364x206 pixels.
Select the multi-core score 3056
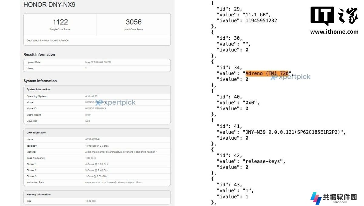click(x=134, y=22)
